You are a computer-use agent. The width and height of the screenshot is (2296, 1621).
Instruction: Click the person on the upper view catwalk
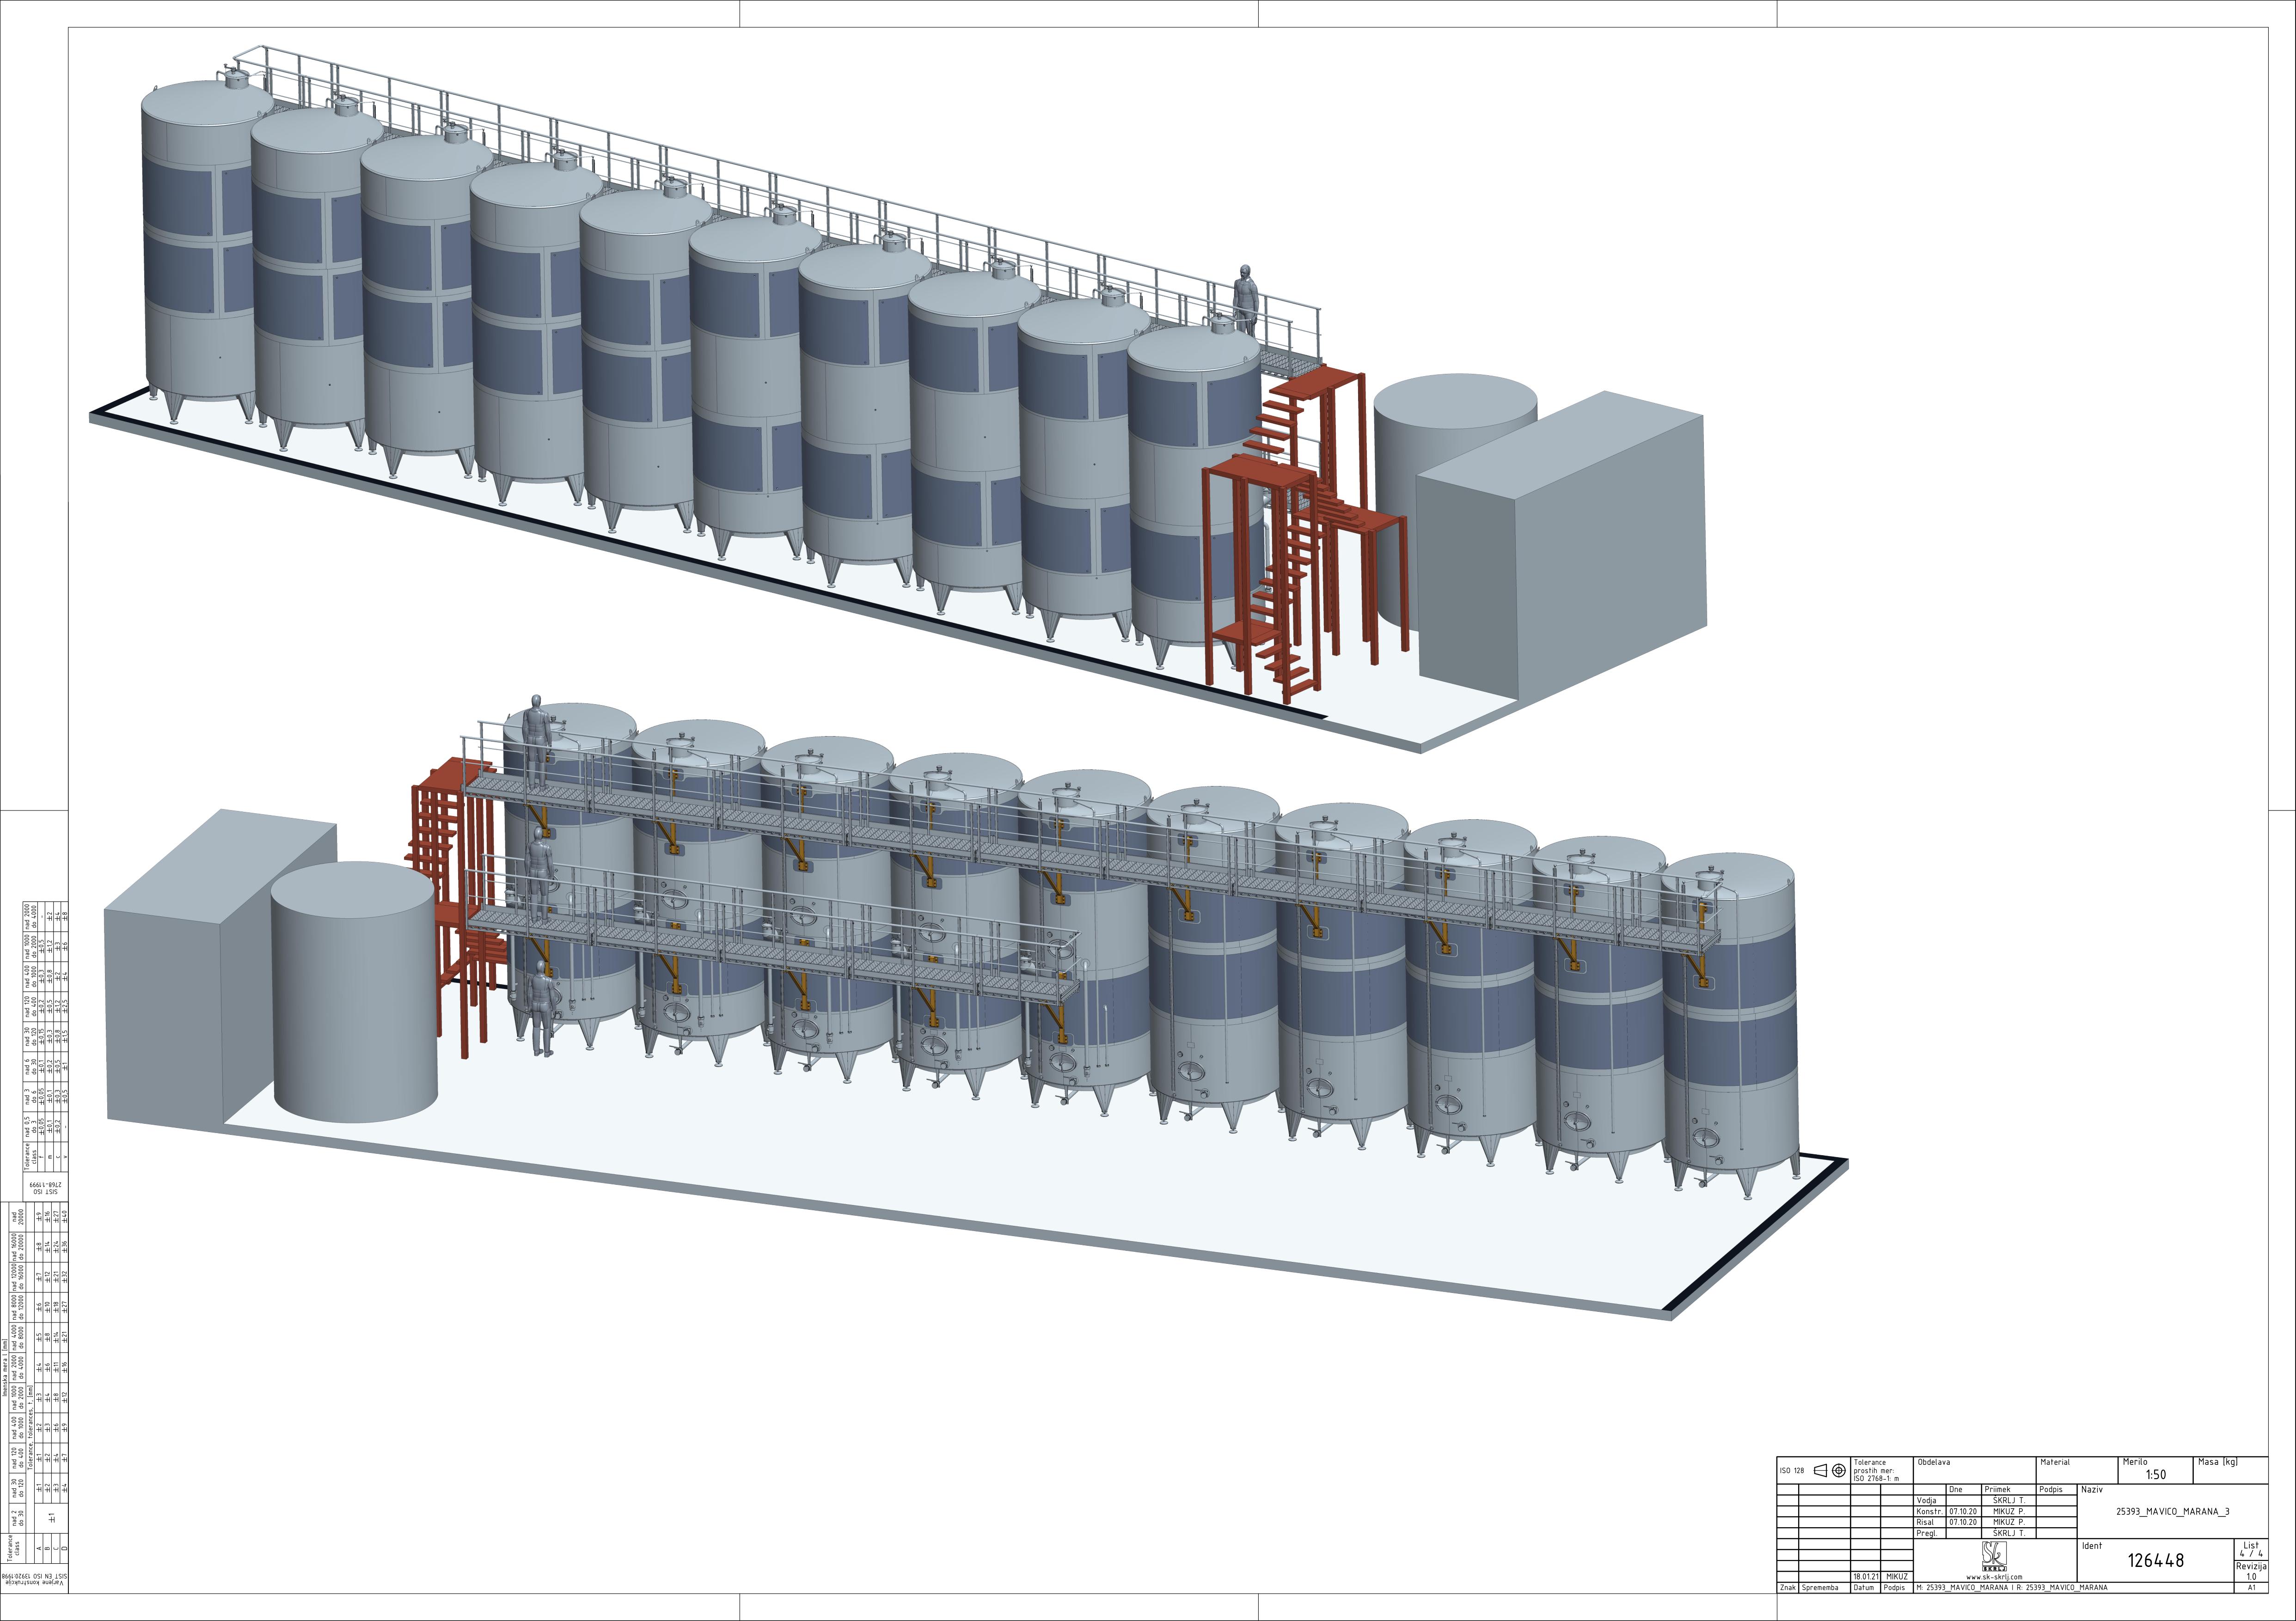click(1244, 300)
